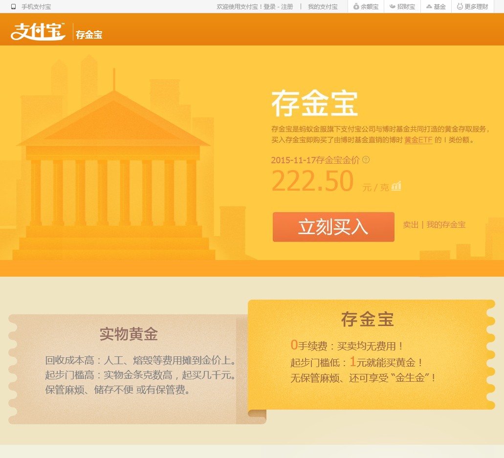
Task: Click the question mark help icon by 金价
Action: 366,160
